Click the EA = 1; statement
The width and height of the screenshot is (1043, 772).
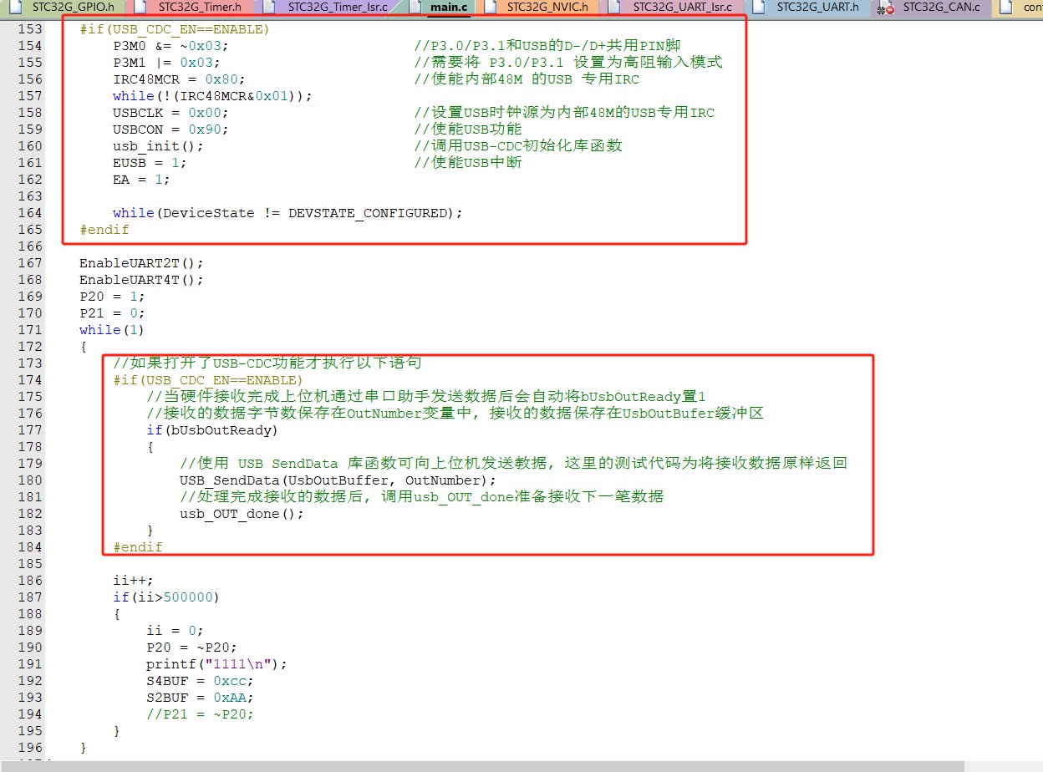141,180
